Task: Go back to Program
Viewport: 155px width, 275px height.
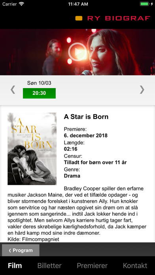Action: pos(21,250)
